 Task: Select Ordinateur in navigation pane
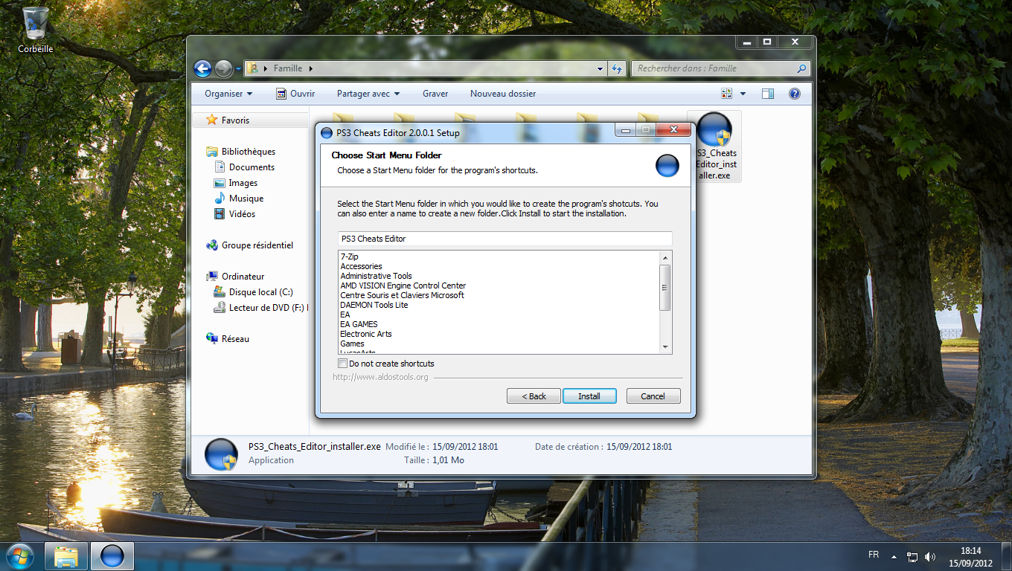243,277
